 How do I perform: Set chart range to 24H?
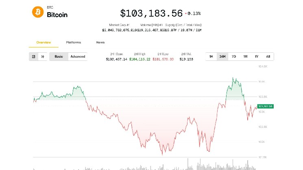[222, 56]
